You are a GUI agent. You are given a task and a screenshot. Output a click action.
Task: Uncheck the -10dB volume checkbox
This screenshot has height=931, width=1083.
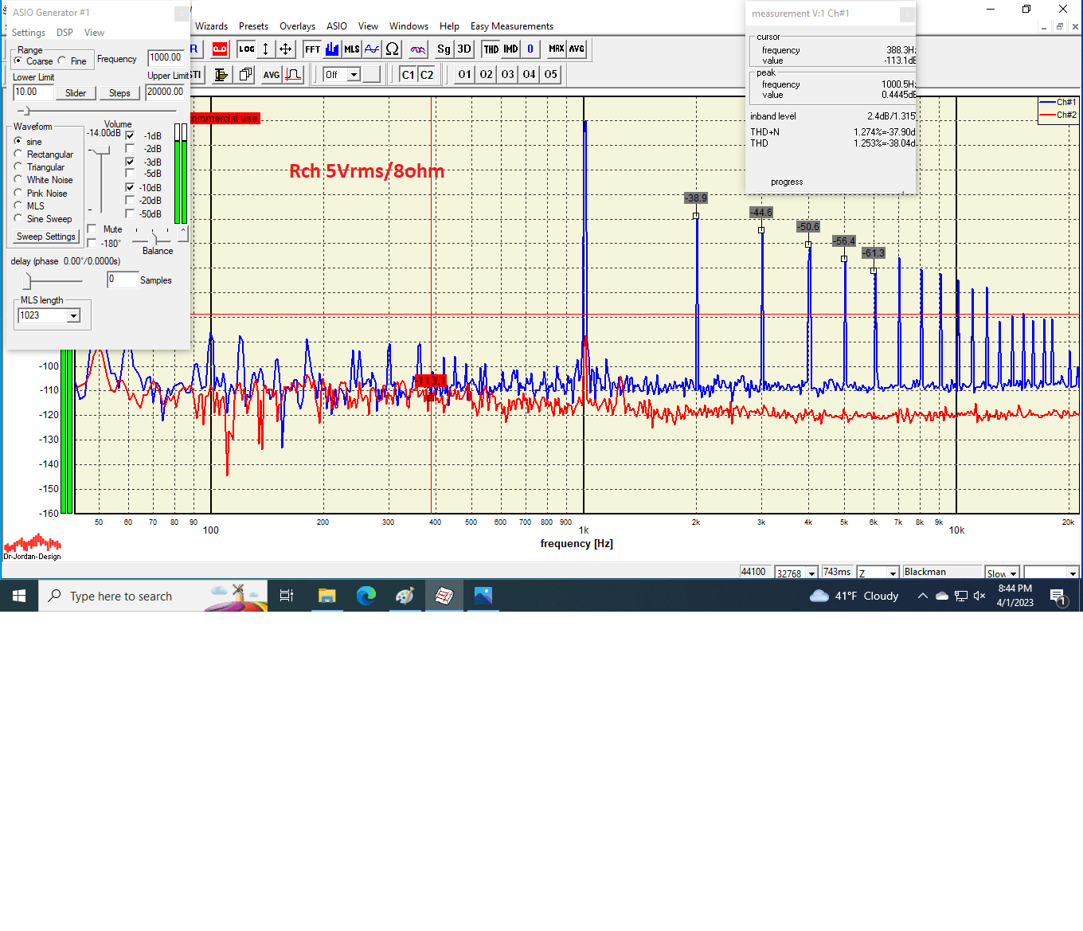coord(130,187)
